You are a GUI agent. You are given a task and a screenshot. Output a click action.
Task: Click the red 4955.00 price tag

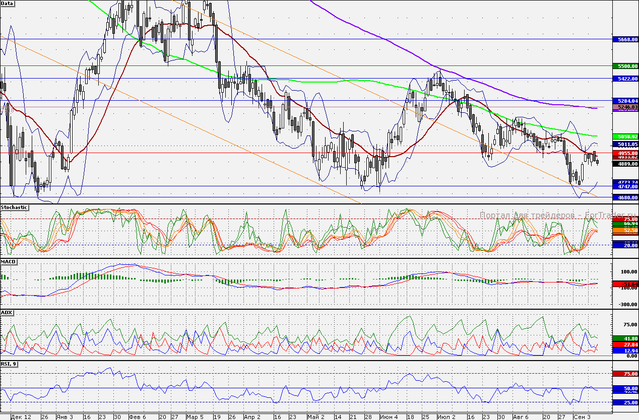[625, 153]
